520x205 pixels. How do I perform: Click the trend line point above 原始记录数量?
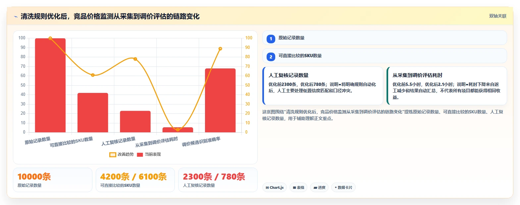tap(50, 38)
